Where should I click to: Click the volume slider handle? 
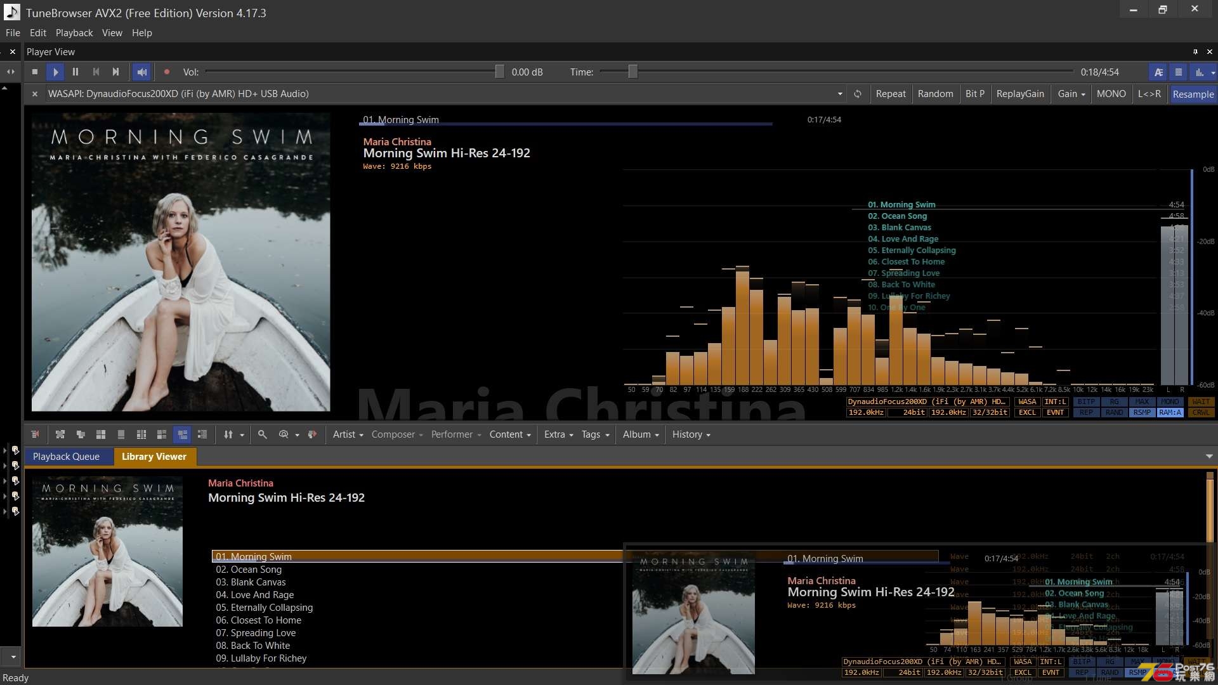pos(500,72)
